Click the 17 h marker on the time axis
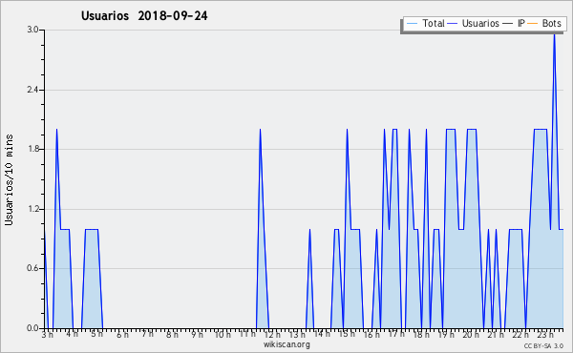The width and height of the screenshot is (573, 353). click(396, 334)
